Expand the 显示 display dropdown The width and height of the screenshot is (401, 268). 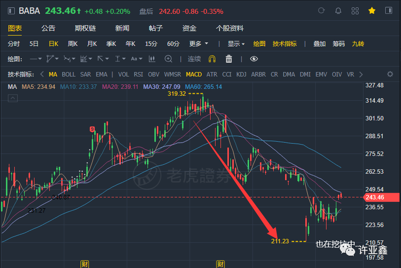pyautogui.click(x=236, y=44)
